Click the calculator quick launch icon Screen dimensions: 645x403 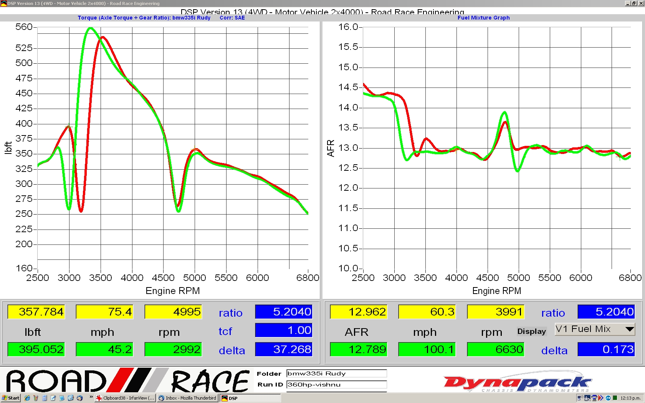[x=45, y=398]
